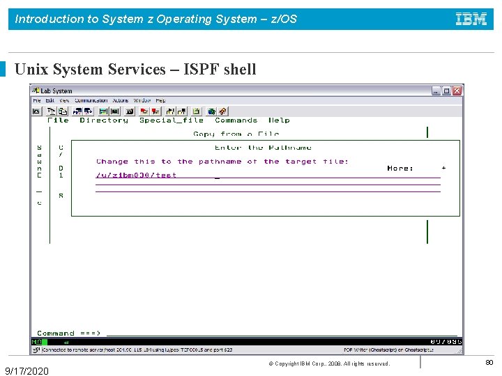Click the Paste toolbar icon
Screen dimensions: 502x376
(63, 111)
